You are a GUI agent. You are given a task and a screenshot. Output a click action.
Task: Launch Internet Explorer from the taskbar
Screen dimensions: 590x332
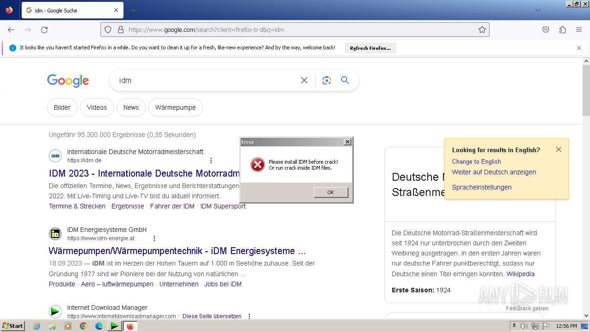37,326
